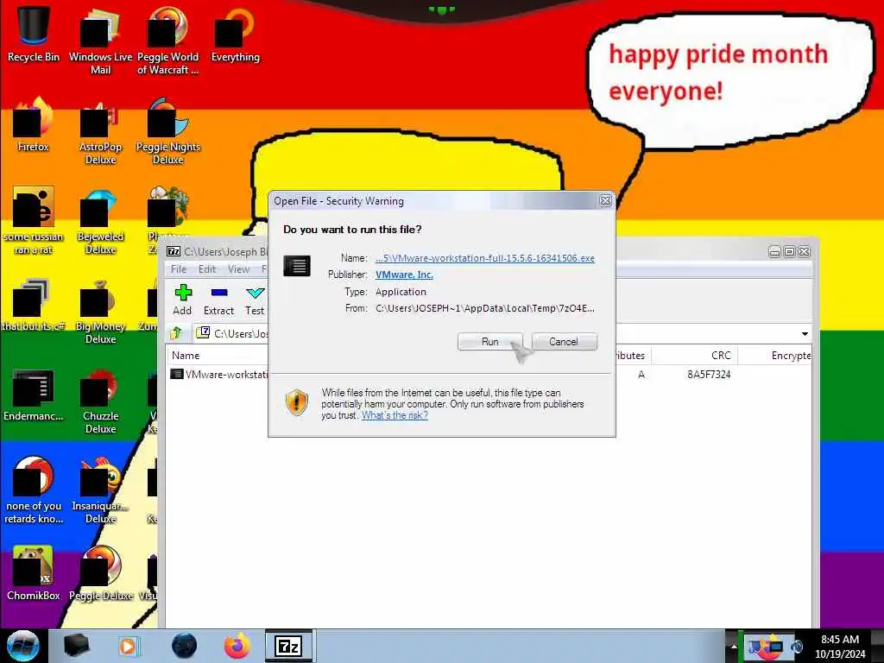Screen dimensions: 884x663
Task: Click Run in the security warning
Action: pyautogui.click(x=490, y=342)
